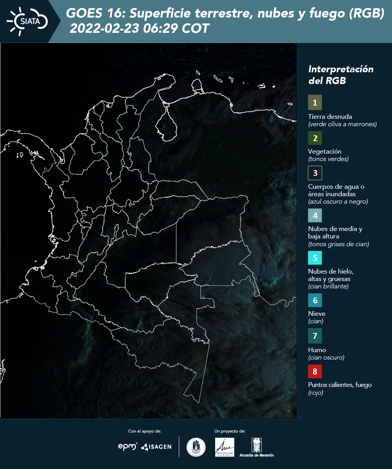392x469 pixels.
Task: Select legend swatch 4 Nubes de media
Action: coord(315,215)
